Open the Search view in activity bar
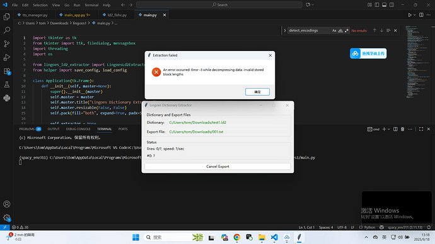The width and height of the screenshot is (435, 244). click(7, 30)
